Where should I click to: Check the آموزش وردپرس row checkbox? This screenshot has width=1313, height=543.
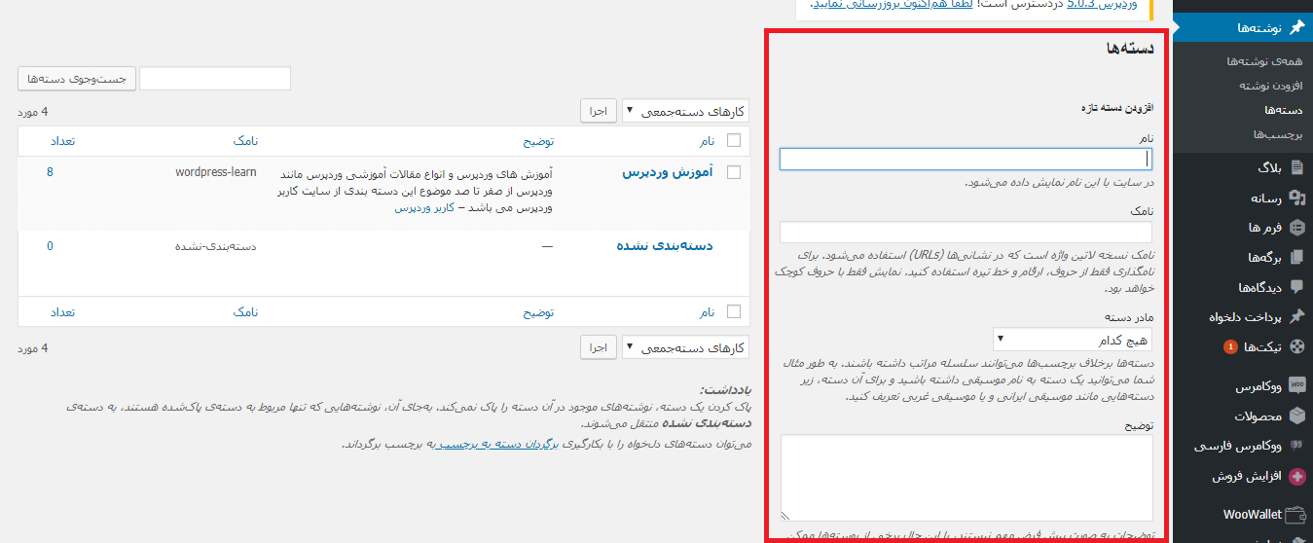click(x=734, y=172)
